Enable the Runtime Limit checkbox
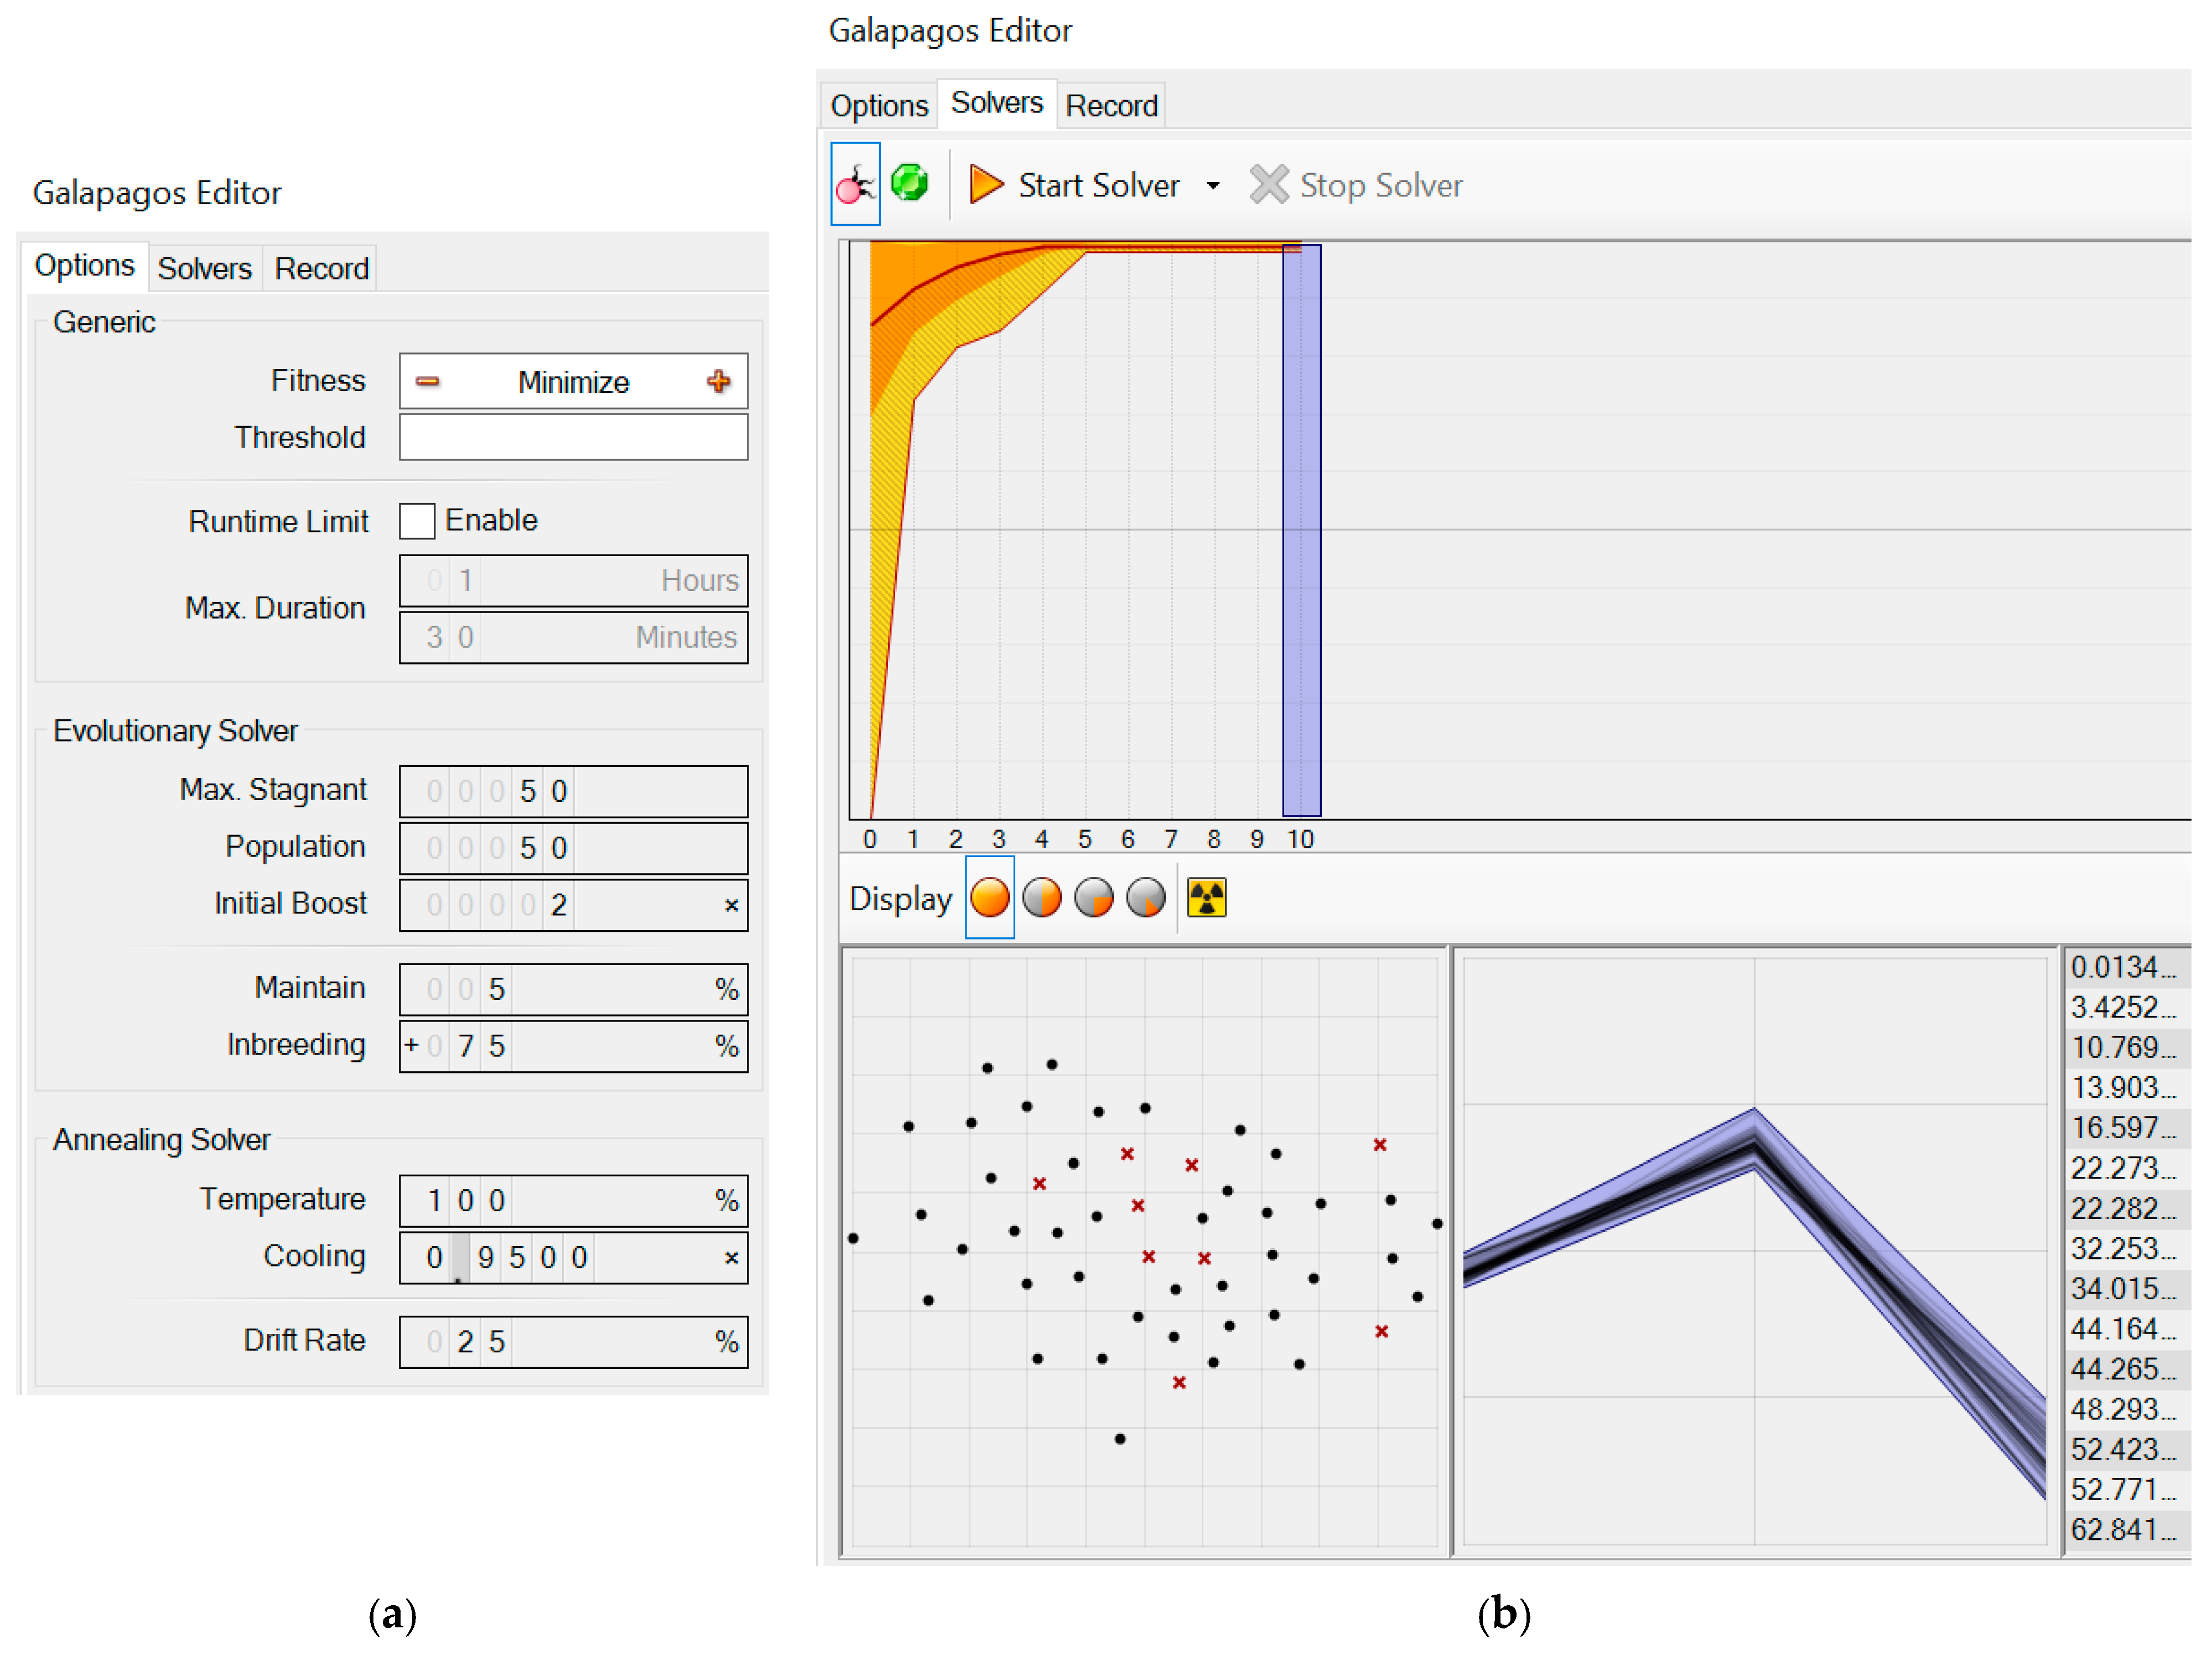2212x1655 pixels. click(x=417, y=521)
